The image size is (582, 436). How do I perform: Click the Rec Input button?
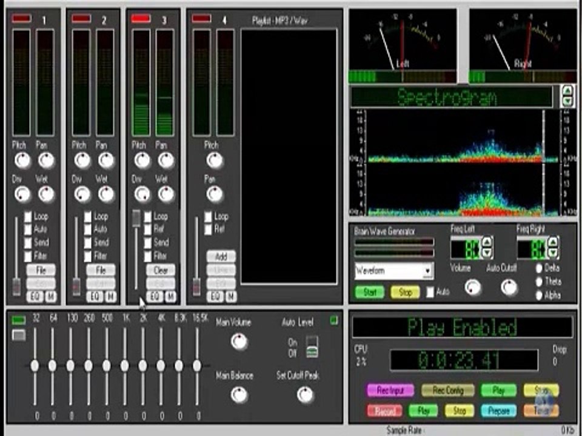tap(390, 390)
